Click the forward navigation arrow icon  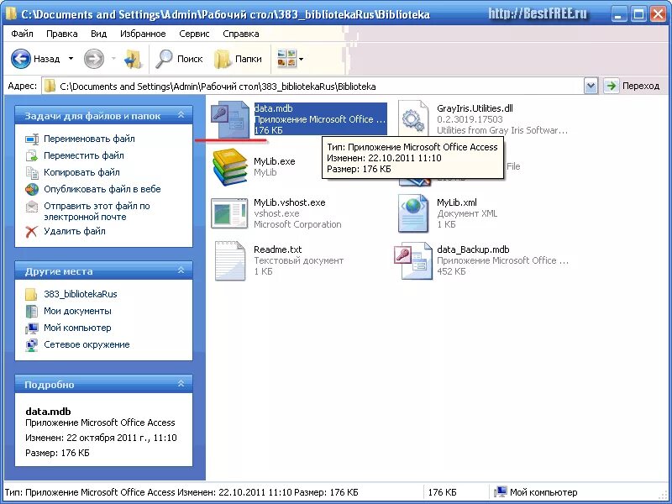[x=94, y=59]
